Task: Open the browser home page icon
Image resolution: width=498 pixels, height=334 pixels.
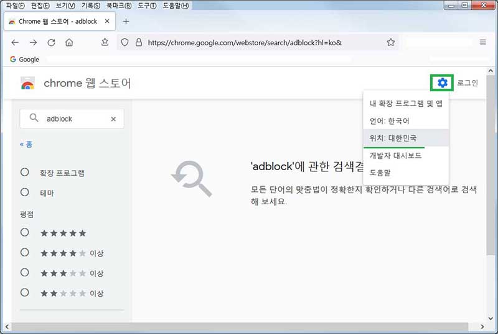Action: click(69, 42)
